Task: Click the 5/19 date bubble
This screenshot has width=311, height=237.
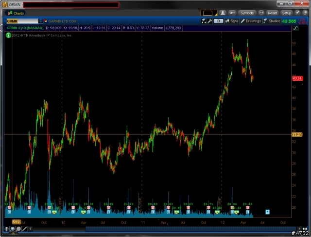Action: (16, 222)
